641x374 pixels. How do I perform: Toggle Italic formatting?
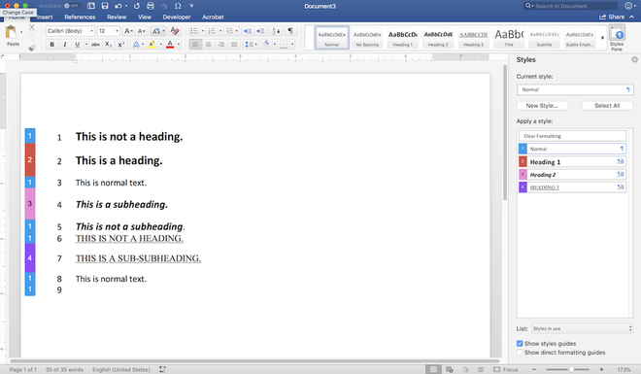(65, 44)
